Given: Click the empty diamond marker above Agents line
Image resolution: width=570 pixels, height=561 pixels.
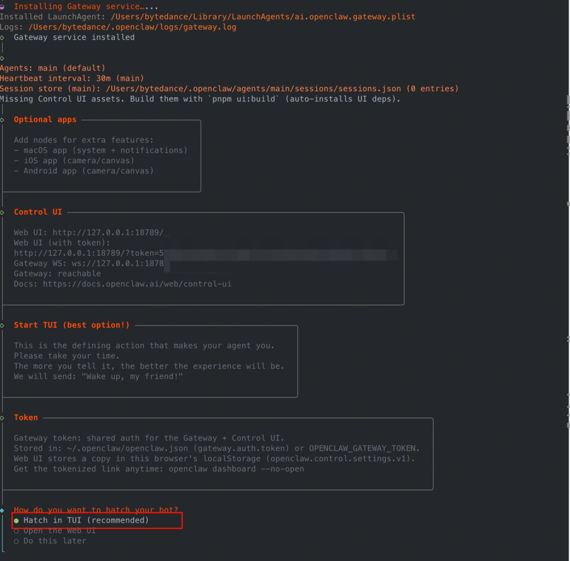Looking at the screenshot, I should tap(3, 58).
